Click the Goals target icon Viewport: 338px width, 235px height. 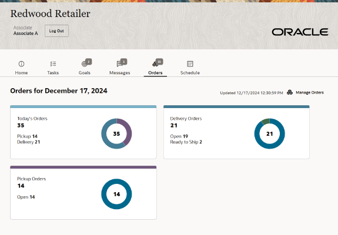[x=84, y=64]
